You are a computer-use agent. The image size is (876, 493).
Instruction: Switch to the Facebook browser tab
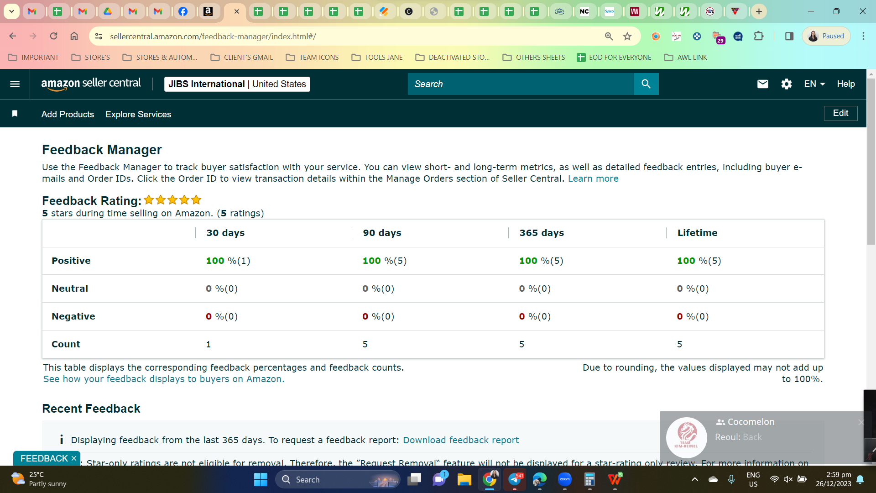click(182, 11)
